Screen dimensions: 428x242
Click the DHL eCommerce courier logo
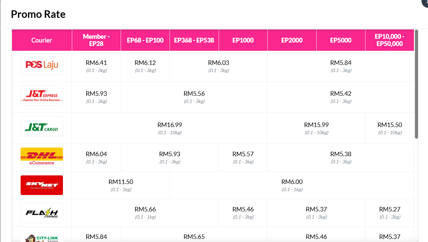tap(42, 158)
